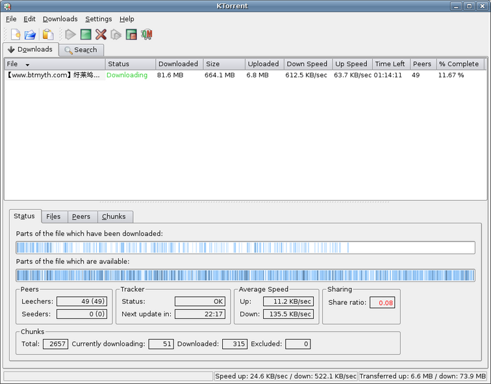
Task: Click the Seeders 0 (0) field
Action: coord(82,314)
